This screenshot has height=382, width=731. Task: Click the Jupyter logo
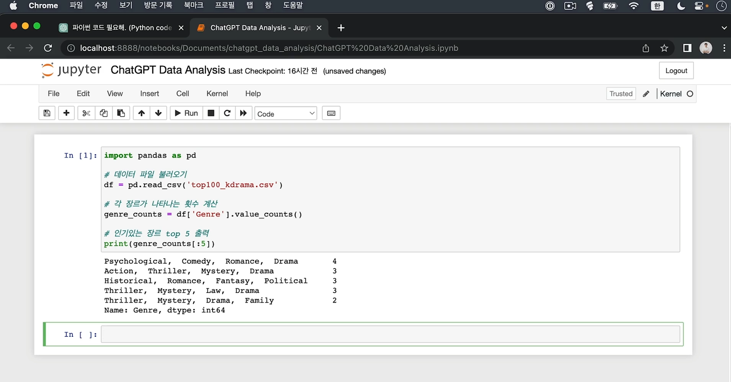[71, 70]
